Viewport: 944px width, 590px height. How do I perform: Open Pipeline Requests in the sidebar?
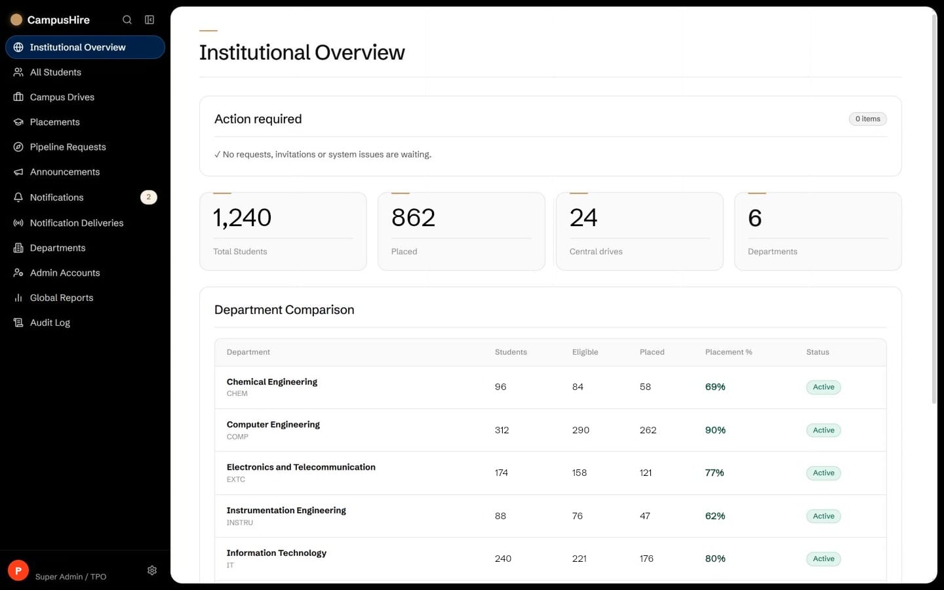click(85, 147)
